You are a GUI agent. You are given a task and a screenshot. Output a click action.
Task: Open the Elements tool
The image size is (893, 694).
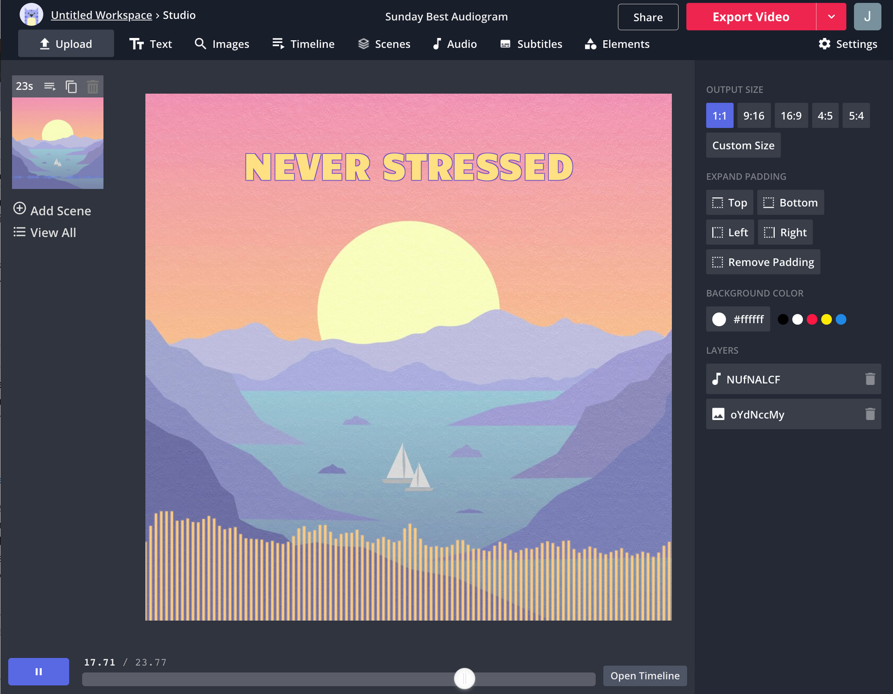point(617,44)
